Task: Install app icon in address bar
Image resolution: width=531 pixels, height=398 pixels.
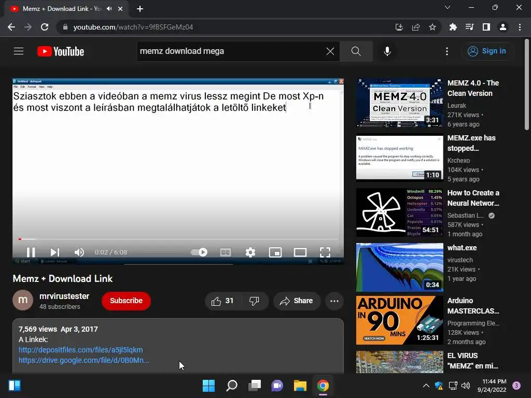Action: (399, 27)
